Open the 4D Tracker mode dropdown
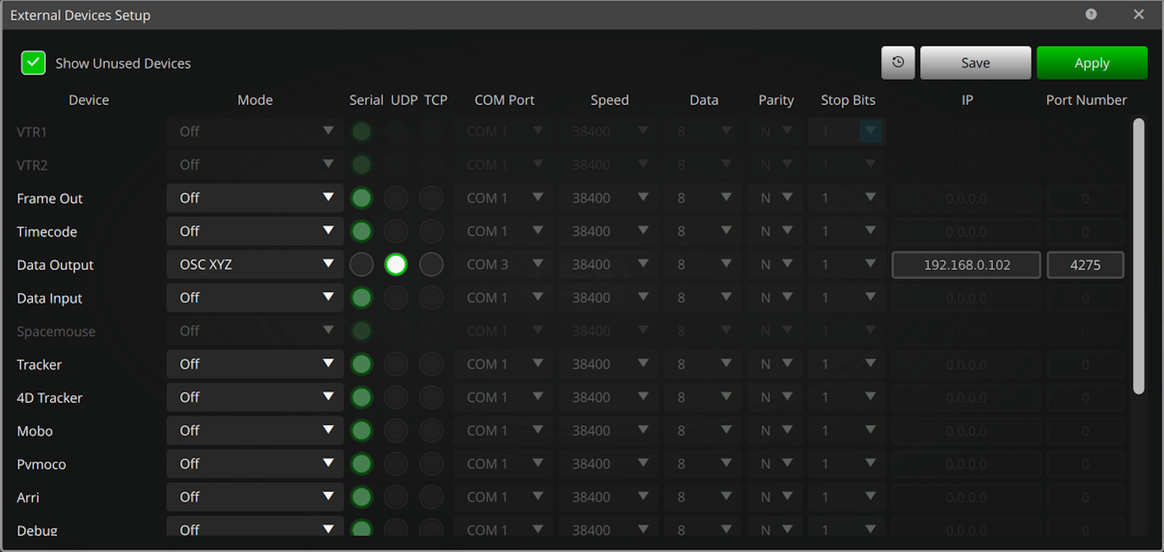This screenshot has width=1164, height=552. pos(255,398)
